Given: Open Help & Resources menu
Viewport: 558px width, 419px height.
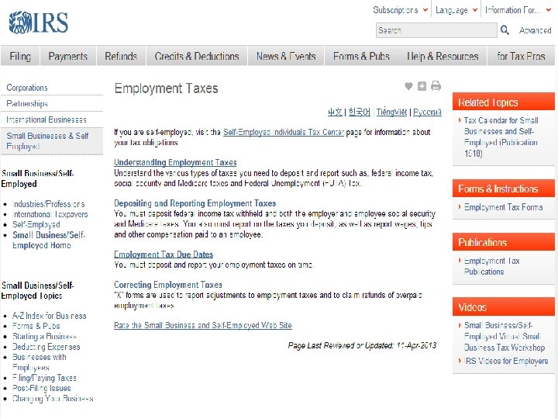Looking at the screenshot, I should click(443, 56).
